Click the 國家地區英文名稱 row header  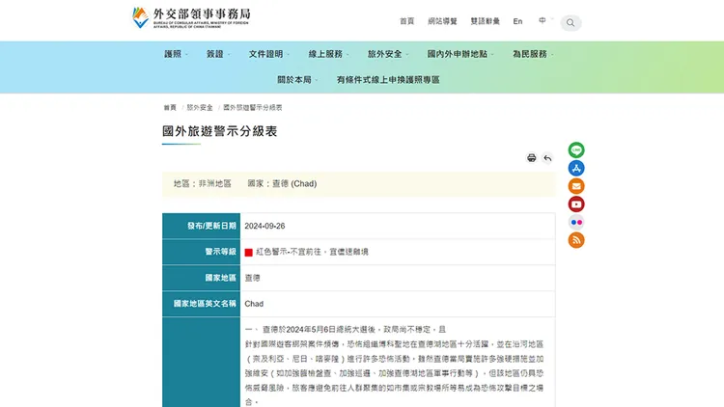(201, 304)
